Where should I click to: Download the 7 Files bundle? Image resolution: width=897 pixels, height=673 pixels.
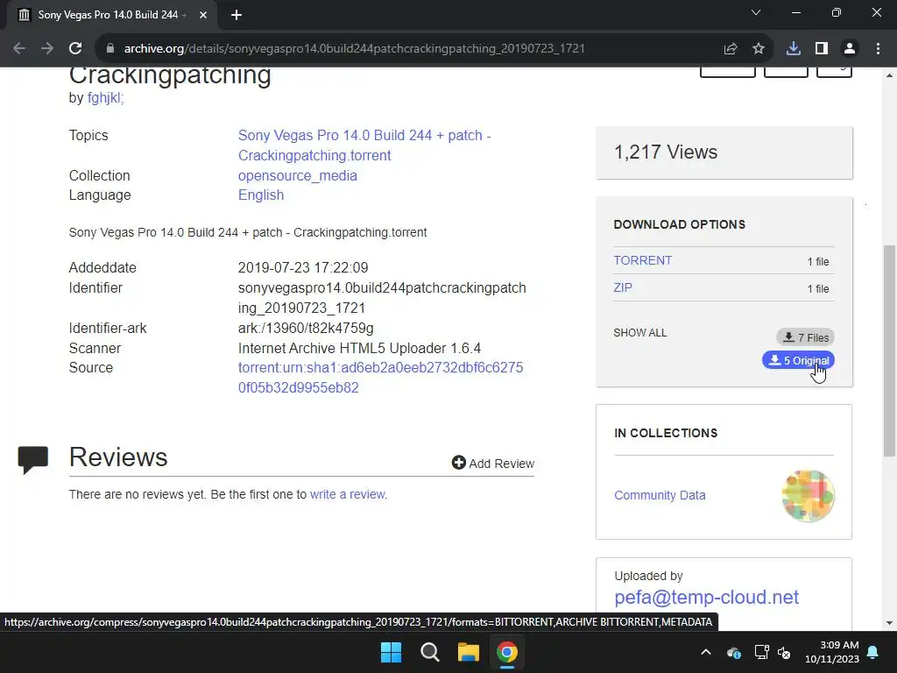pos(806,337)
